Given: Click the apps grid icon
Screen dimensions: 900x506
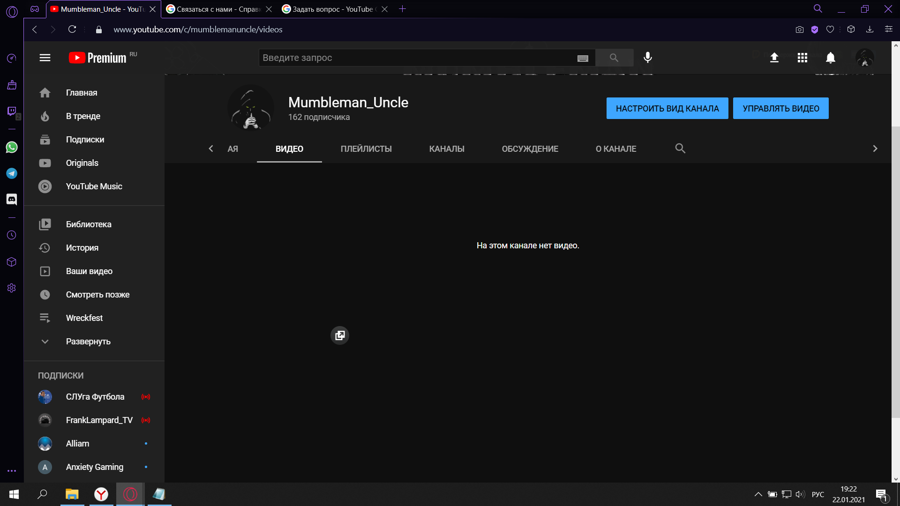Looking at the screenshot, I should pos(802,58).
